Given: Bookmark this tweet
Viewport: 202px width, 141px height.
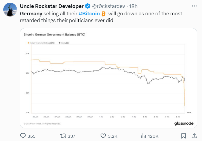Looking at the screenshot, I should (x=184, y=136).
